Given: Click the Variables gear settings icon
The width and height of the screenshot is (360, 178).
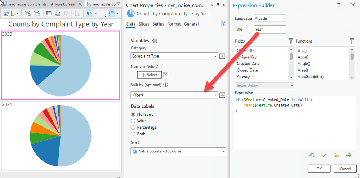Looking at the screenshot, I should [x=155, y=41].
